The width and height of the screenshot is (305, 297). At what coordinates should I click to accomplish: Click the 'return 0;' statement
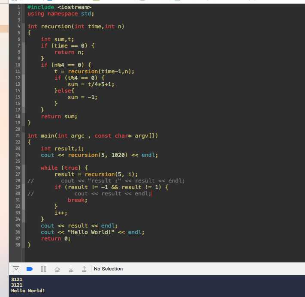point(56,238)
